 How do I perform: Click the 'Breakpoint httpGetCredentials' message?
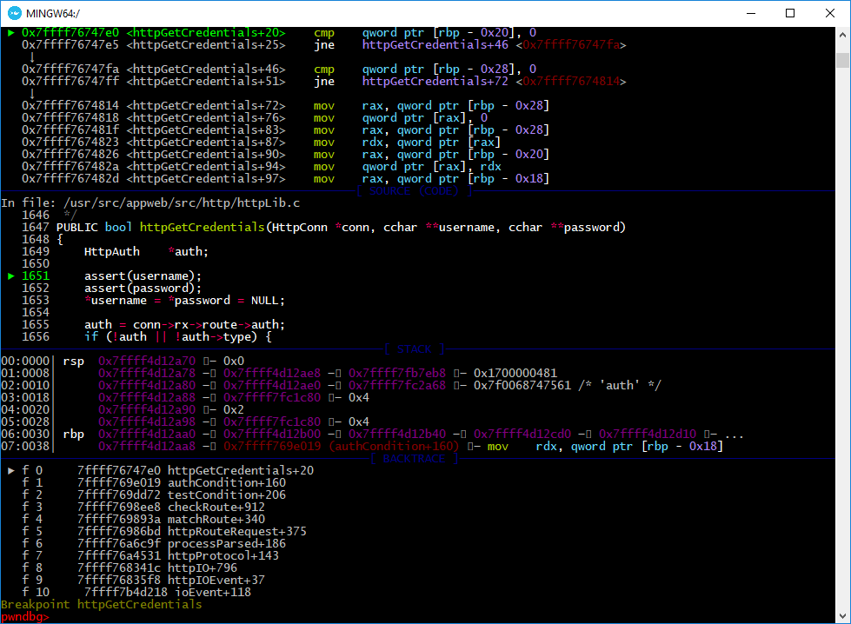point(102,605)
